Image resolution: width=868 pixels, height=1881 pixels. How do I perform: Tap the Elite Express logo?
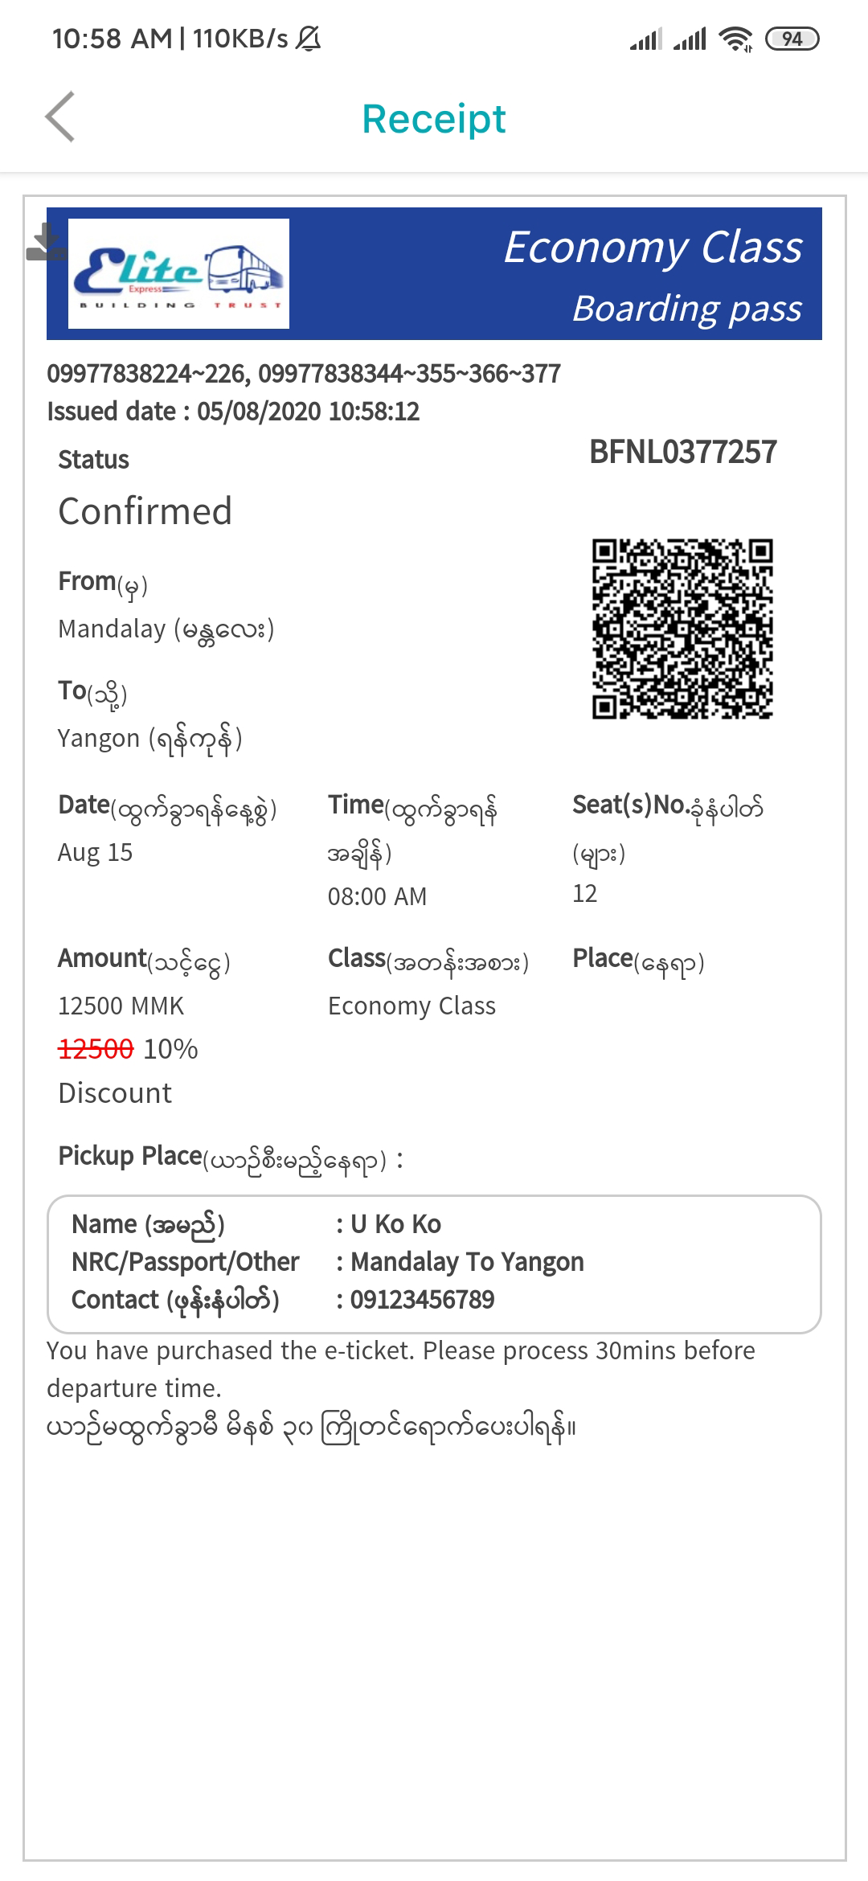tap(178, 273)
